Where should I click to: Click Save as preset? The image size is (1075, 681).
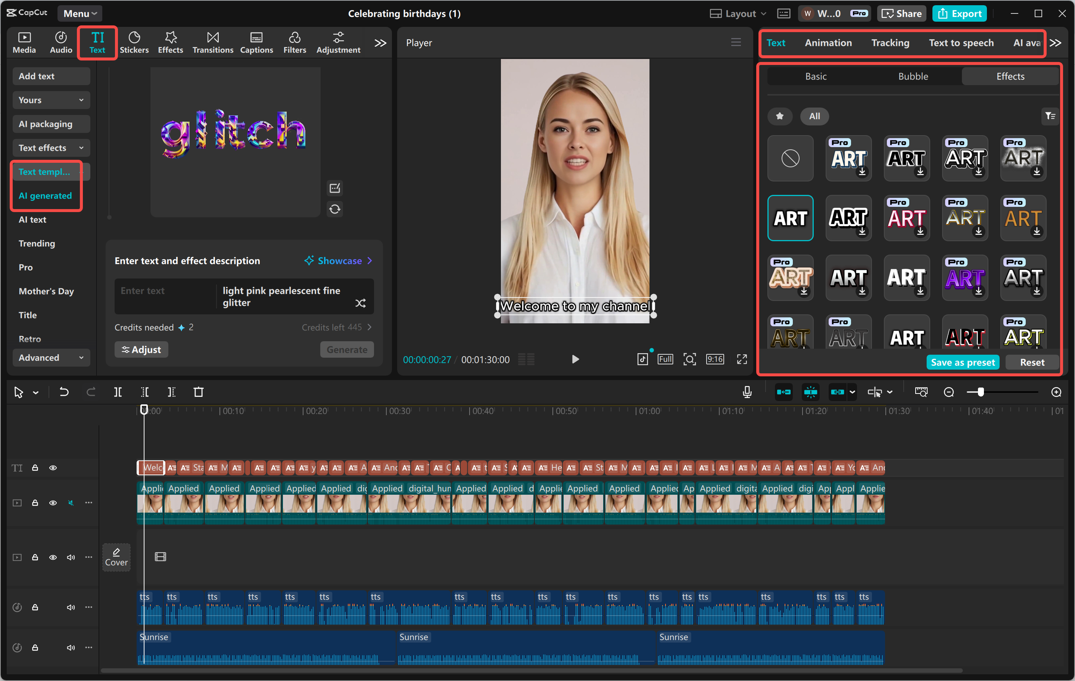point(963,362)
